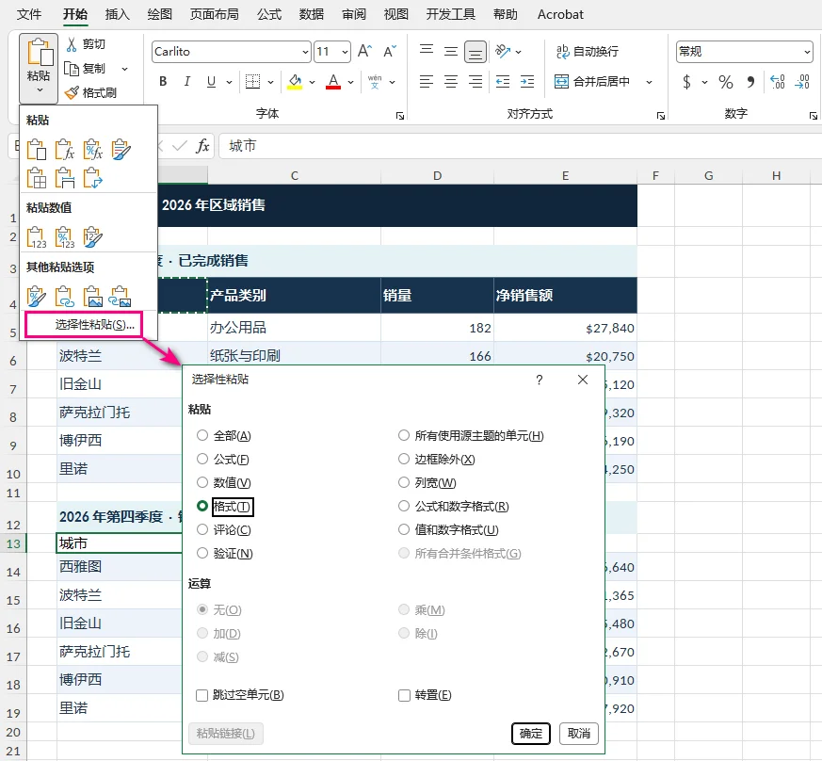Click the Middle Align icon
Screen dimensions: 822x761
451,52
